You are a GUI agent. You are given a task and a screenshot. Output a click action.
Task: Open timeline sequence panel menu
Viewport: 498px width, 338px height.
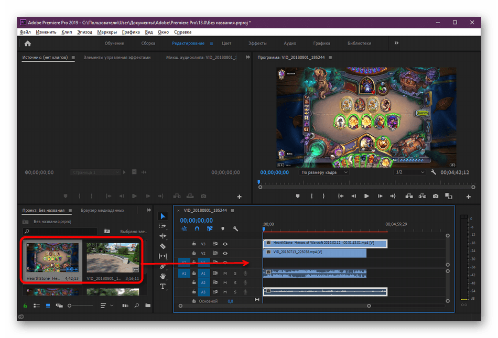click(232, 211)
